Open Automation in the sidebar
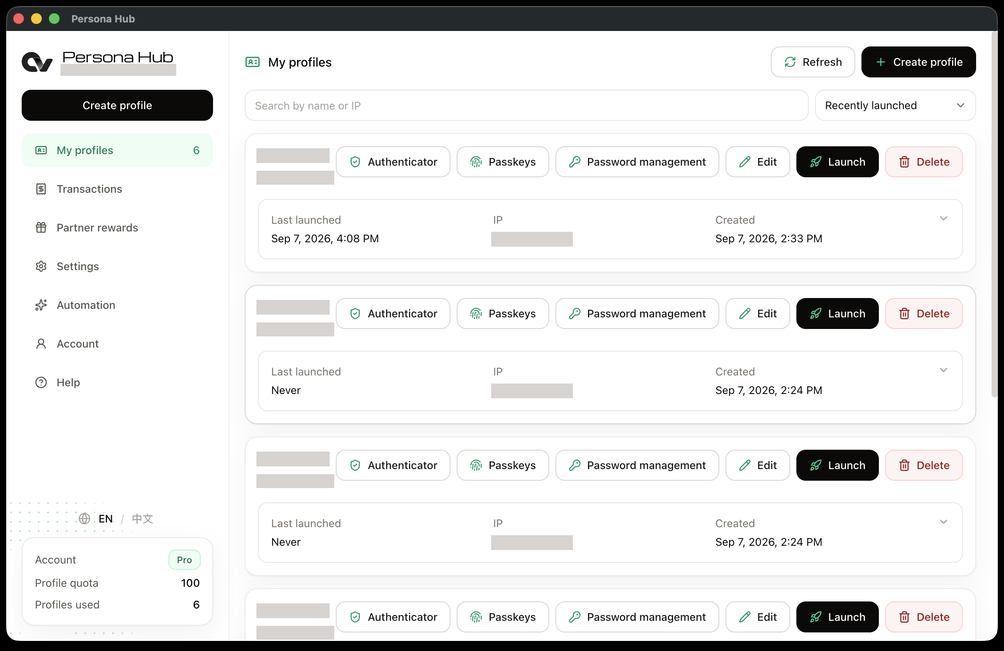Viewport: 1004px width, 651px height. coord(117,305)
